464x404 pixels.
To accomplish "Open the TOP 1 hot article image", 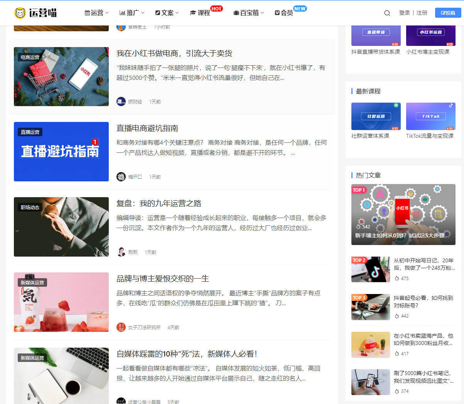I will (403, 214).
